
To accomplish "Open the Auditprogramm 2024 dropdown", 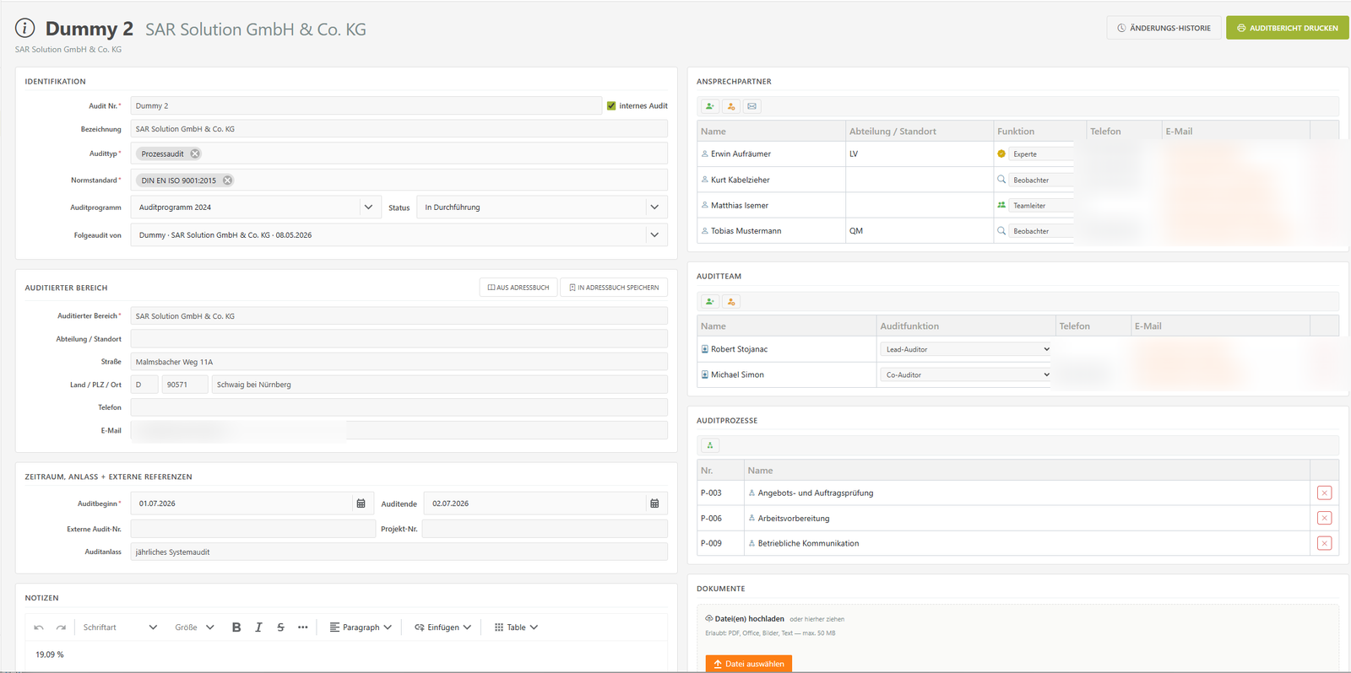I will 256,207.
